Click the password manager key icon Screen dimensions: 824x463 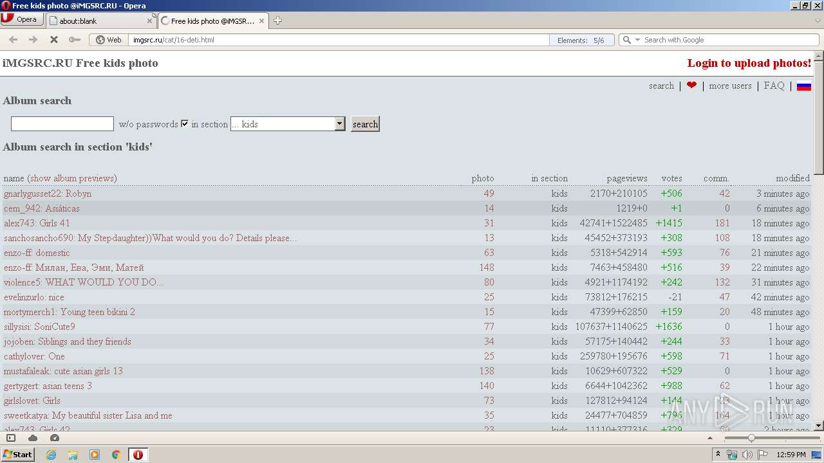click(75, 40)
